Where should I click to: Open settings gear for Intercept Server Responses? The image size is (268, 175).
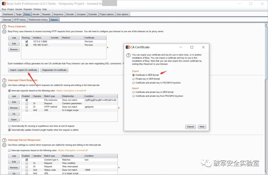click(4, 145)
